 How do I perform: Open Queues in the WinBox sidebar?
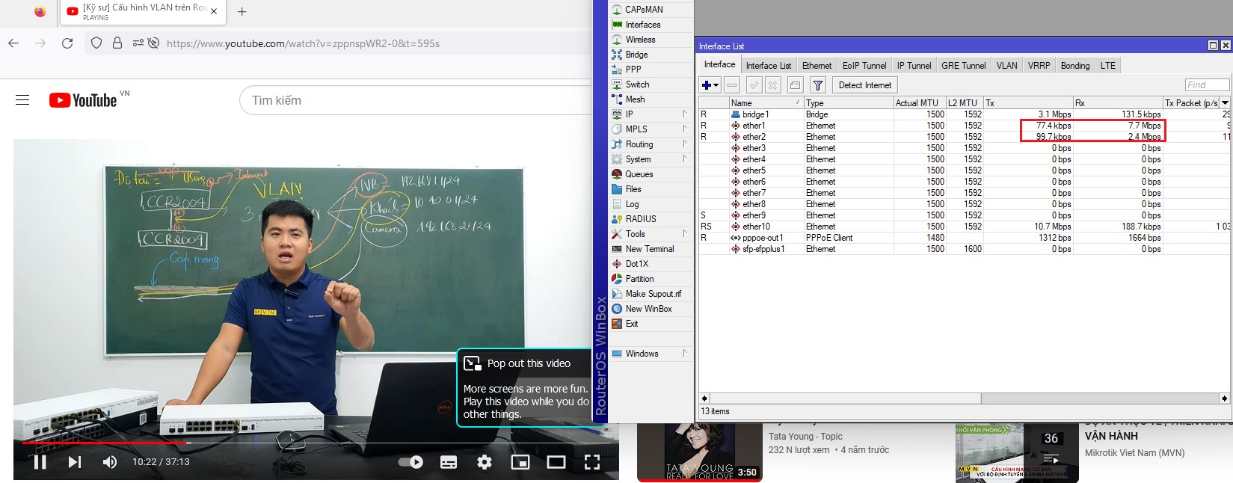pos(639,174)
